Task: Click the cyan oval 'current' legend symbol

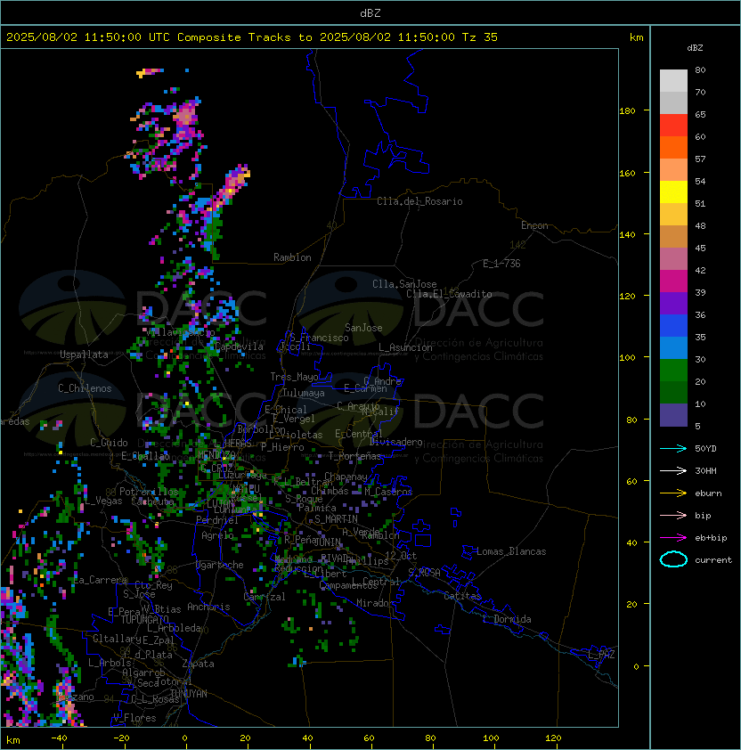Action: point(673,559)
